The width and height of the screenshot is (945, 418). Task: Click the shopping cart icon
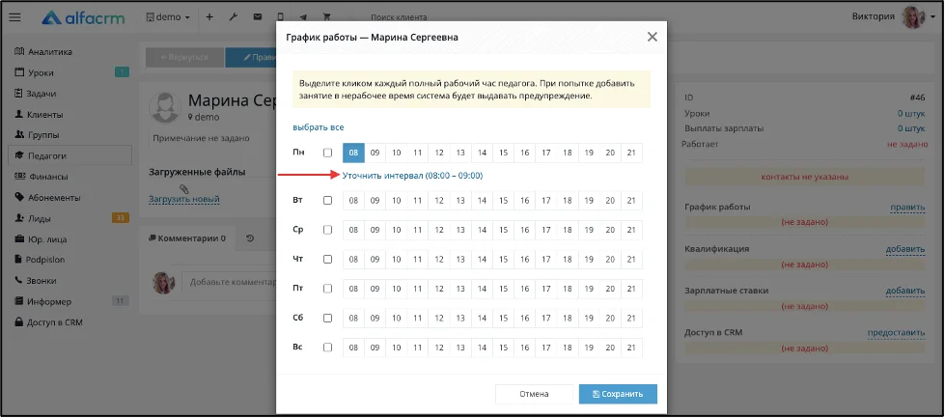(x=327, y=17)
